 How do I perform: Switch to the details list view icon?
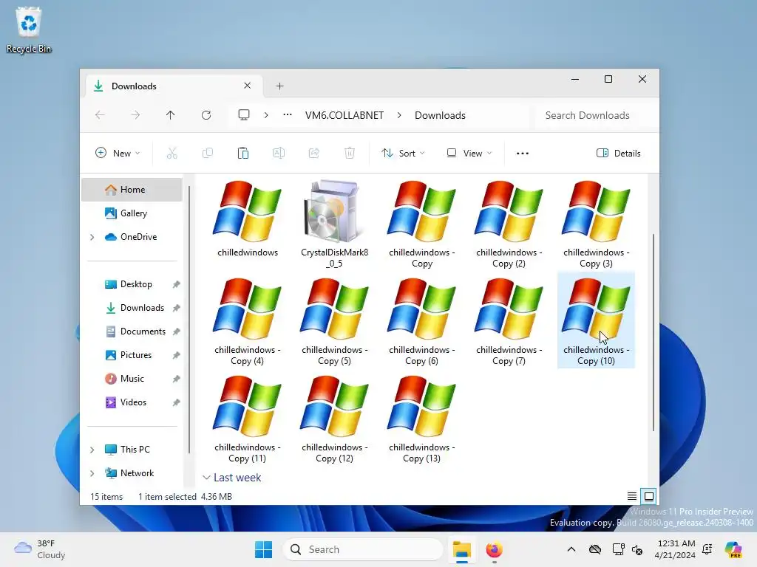click(631, 496)
